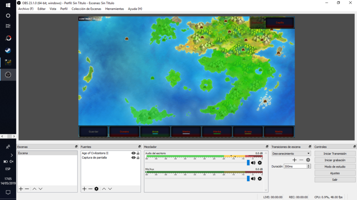Remove scene transition minus icon
Image resolution: width=357 pixels, height=200 pixels.
301,160
